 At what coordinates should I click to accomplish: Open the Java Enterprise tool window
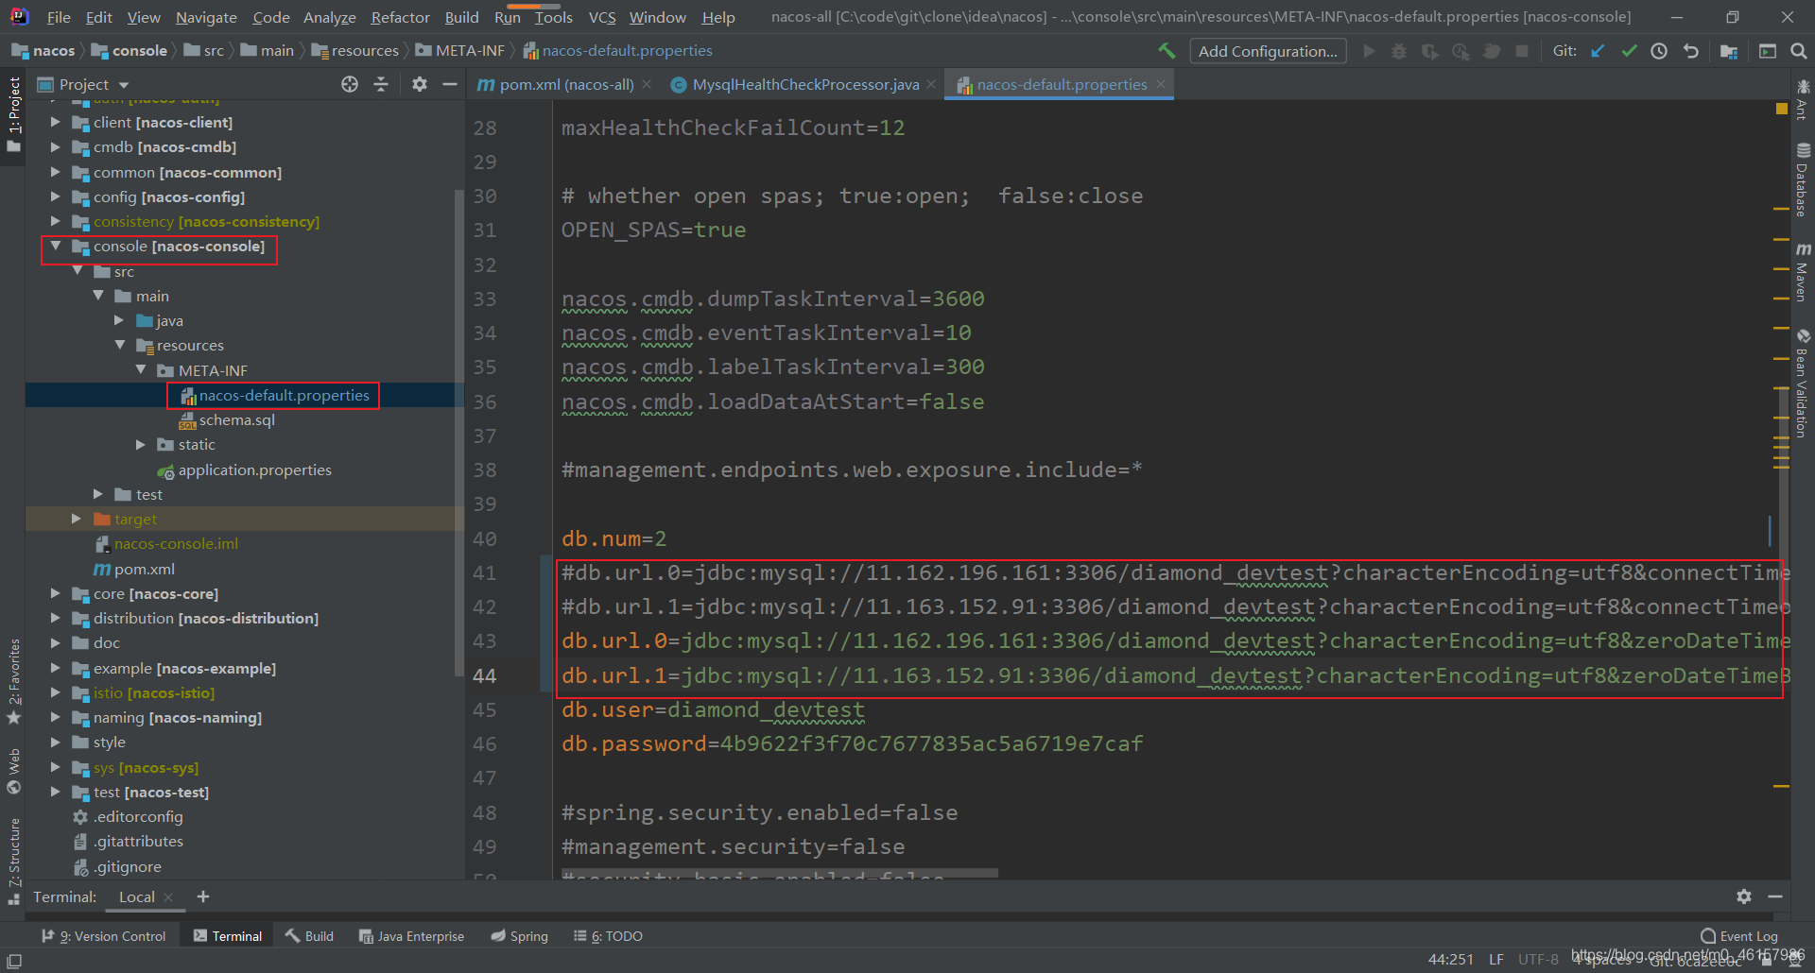412,936
